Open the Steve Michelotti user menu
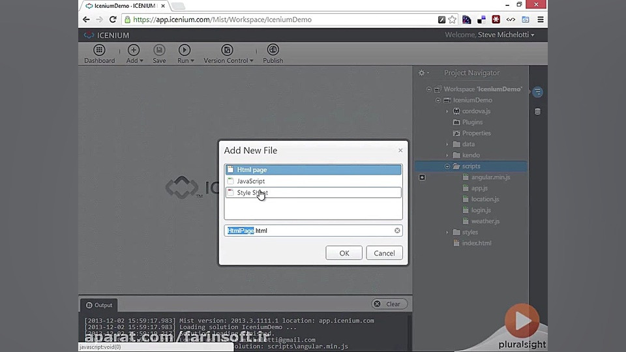The height and width of the screenshot is (352, 626). (506, 35)
